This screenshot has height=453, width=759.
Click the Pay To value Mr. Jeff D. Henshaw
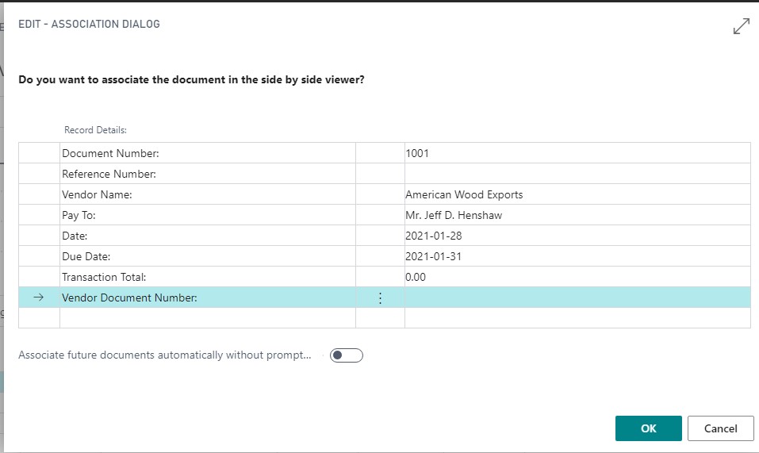tap(452, 215)
